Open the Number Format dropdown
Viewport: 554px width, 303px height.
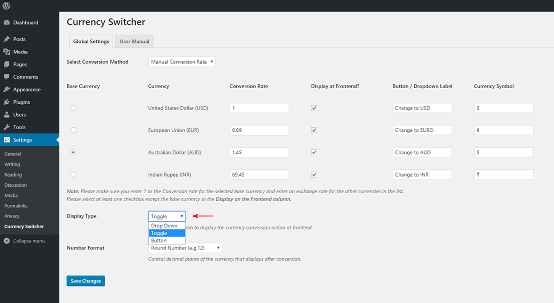[185, 248]
